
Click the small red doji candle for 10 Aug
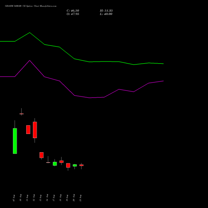click(22, 114)
